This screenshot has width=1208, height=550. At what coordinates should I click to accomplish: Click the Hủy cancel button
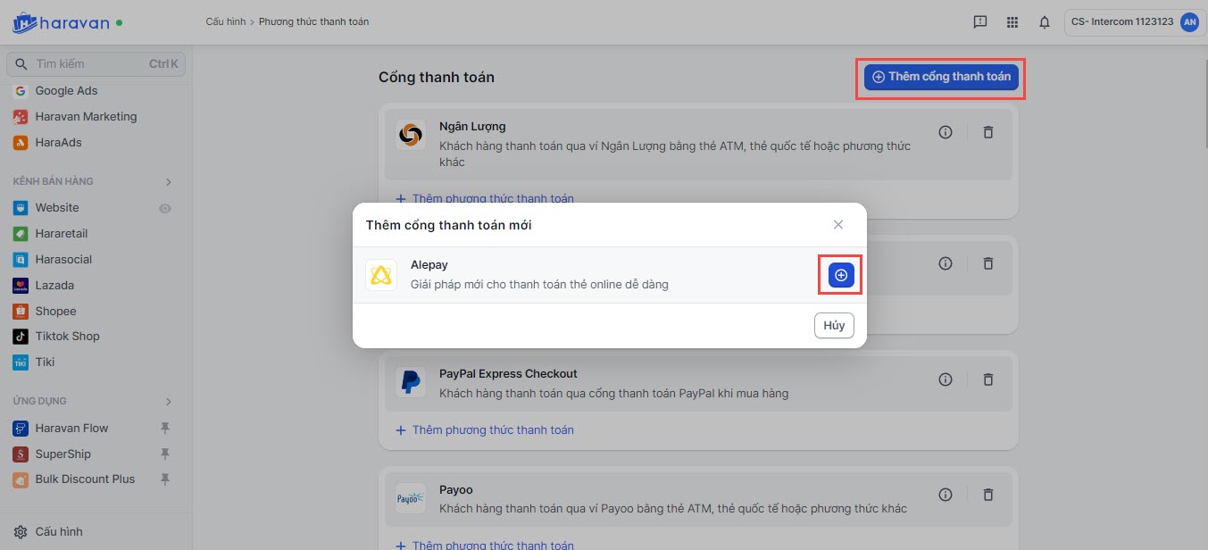[834, 326]
